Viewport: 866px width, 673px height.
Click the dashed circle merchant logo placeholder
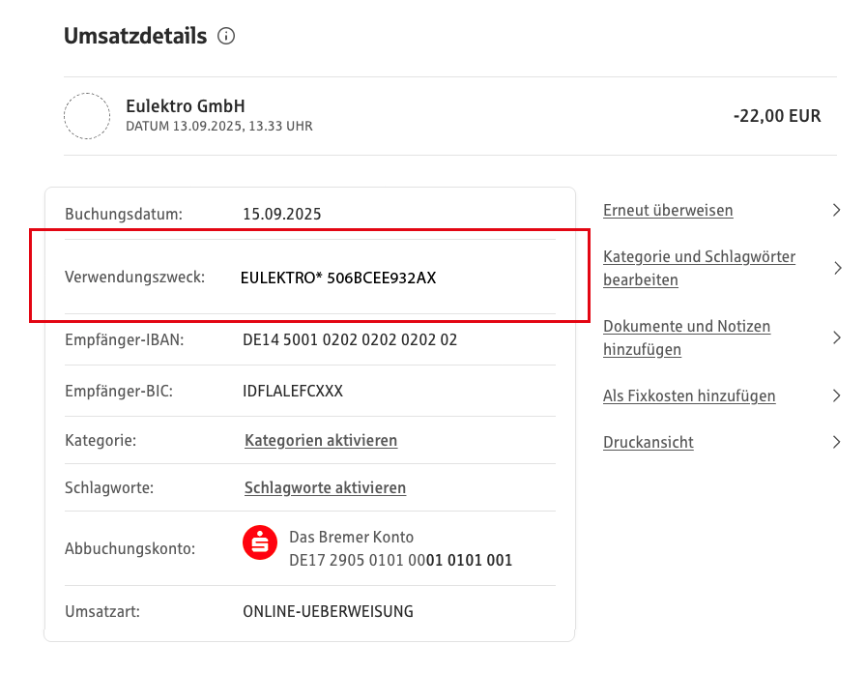87,116
